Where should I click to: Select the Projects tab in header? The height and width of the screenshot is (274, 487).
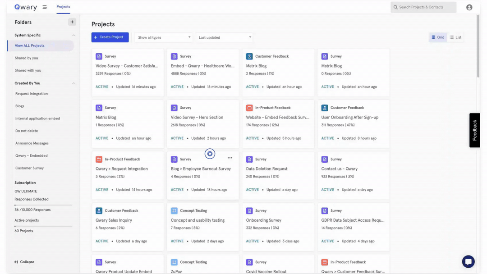pos(63,7)
